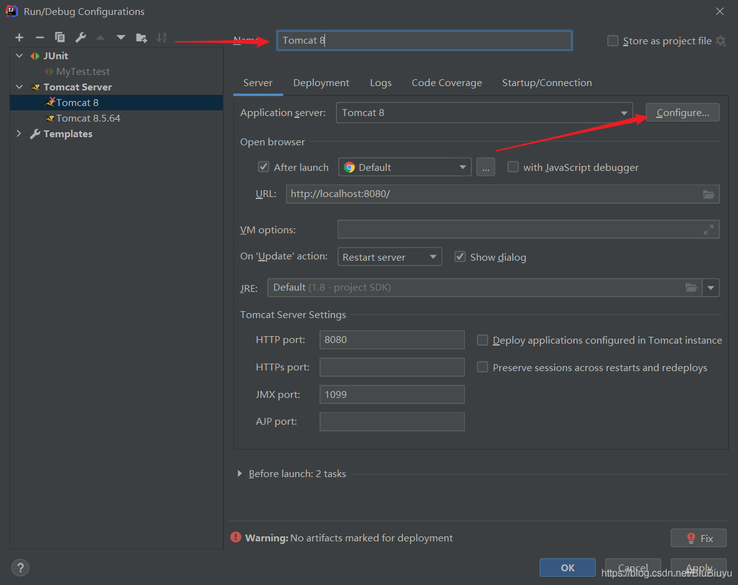Select Tomcat 8 configuration in tree
Viewport: 738px width, 585px height.
116,103
